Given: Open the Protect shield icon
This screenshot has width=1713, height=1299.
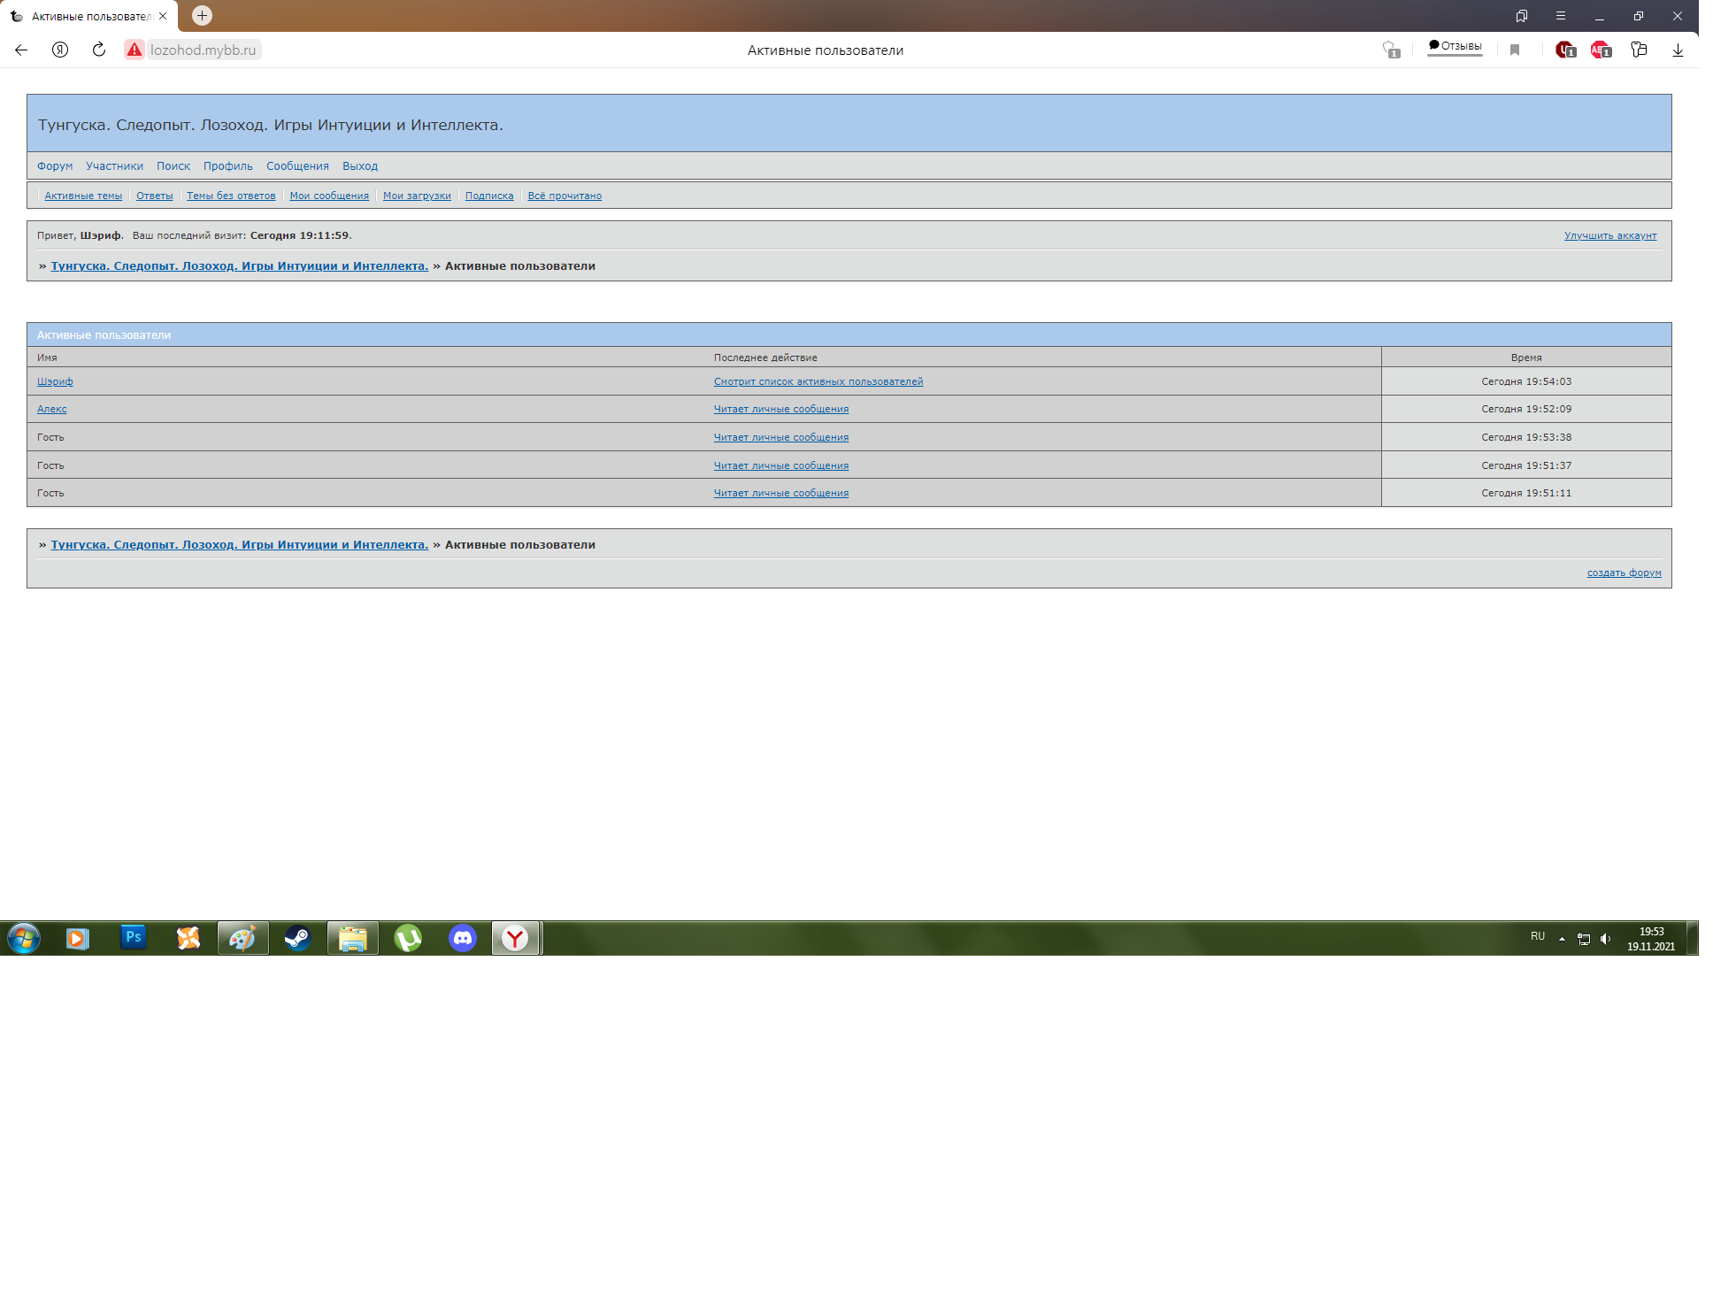Looking at the screenshot, I should (x=1391, y=50).
